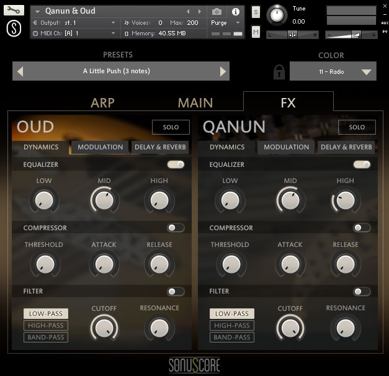This screenshot has width=389, height=376.
Task: Toggle the OUD Equalizer switch
Action: 176,164
